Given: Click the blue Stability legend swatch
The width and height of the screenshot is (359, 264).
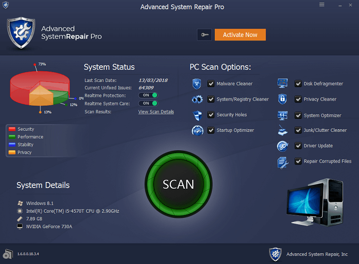Looking at the screenshot, I should [x=12, y=145].
